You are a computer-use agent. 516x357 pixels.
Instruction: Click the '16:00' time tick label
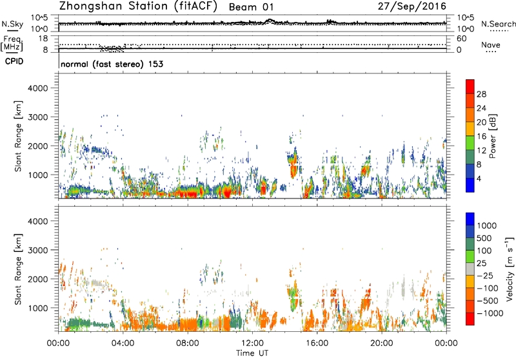click(317, 343)
